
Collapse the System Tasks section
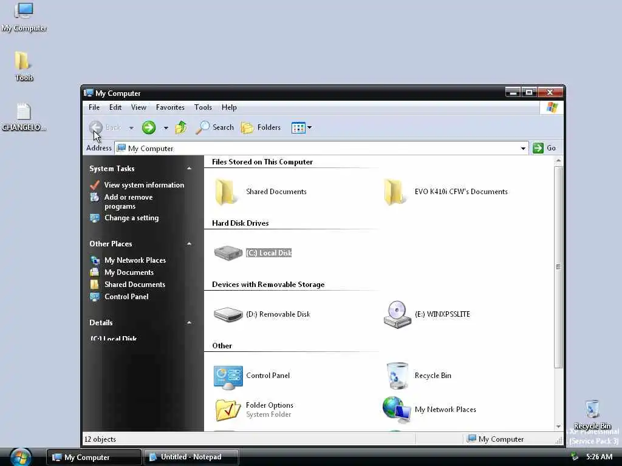pos(190,169)
